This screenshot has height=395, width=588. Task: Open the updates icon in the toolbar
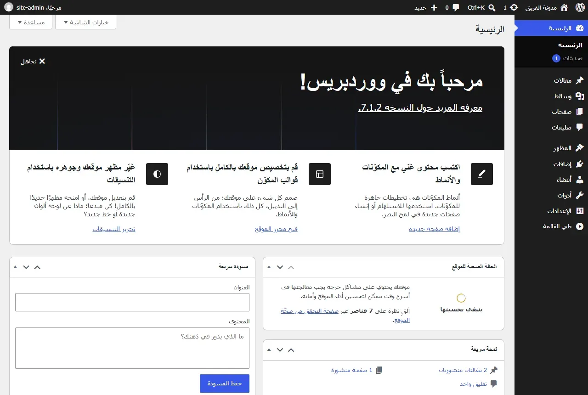514,7
